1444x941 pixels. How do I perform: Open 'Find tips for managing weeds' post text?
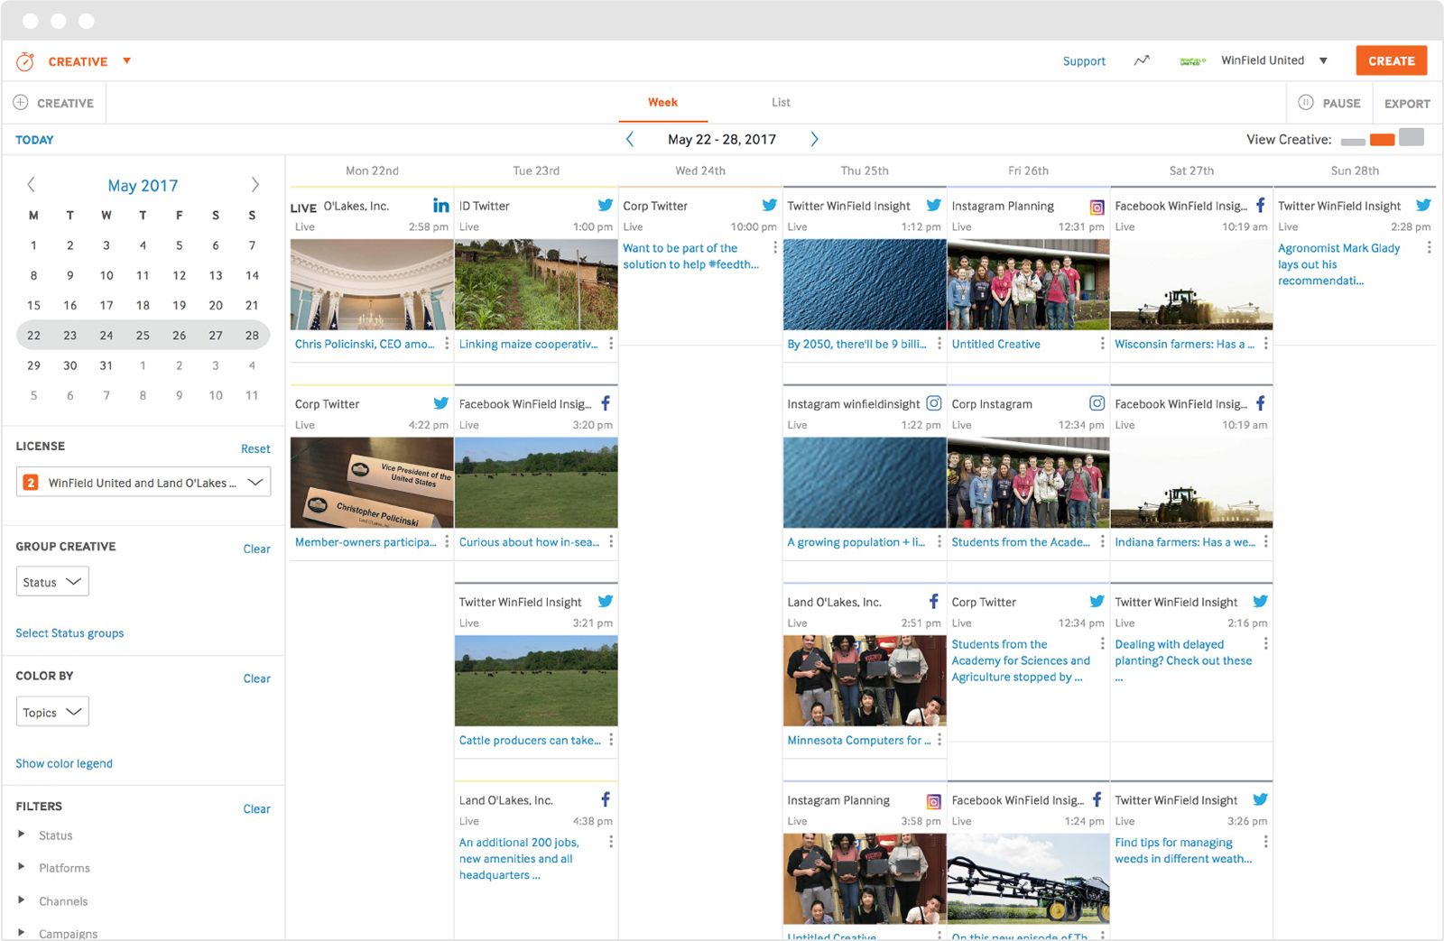(x=1183, y=850)
